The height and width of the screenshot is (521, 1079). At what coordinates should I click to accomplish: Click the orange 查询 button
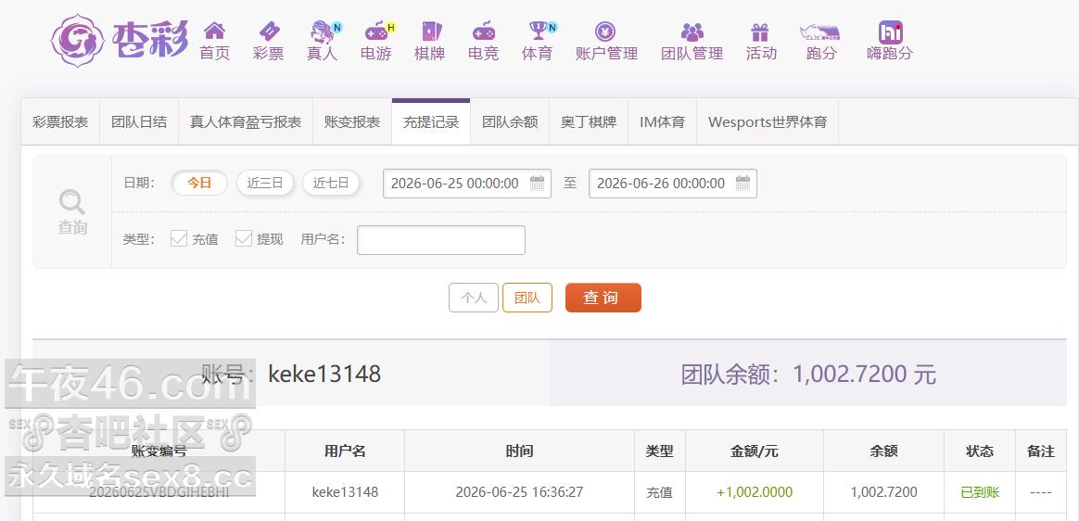point(603,298)
